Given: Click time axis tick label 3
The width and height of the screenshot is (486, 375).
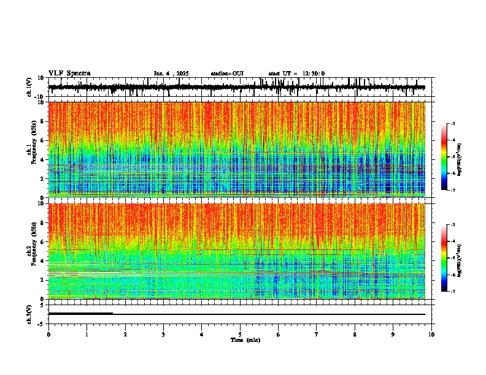Looking at the screenshot, I should pos(163,335).
